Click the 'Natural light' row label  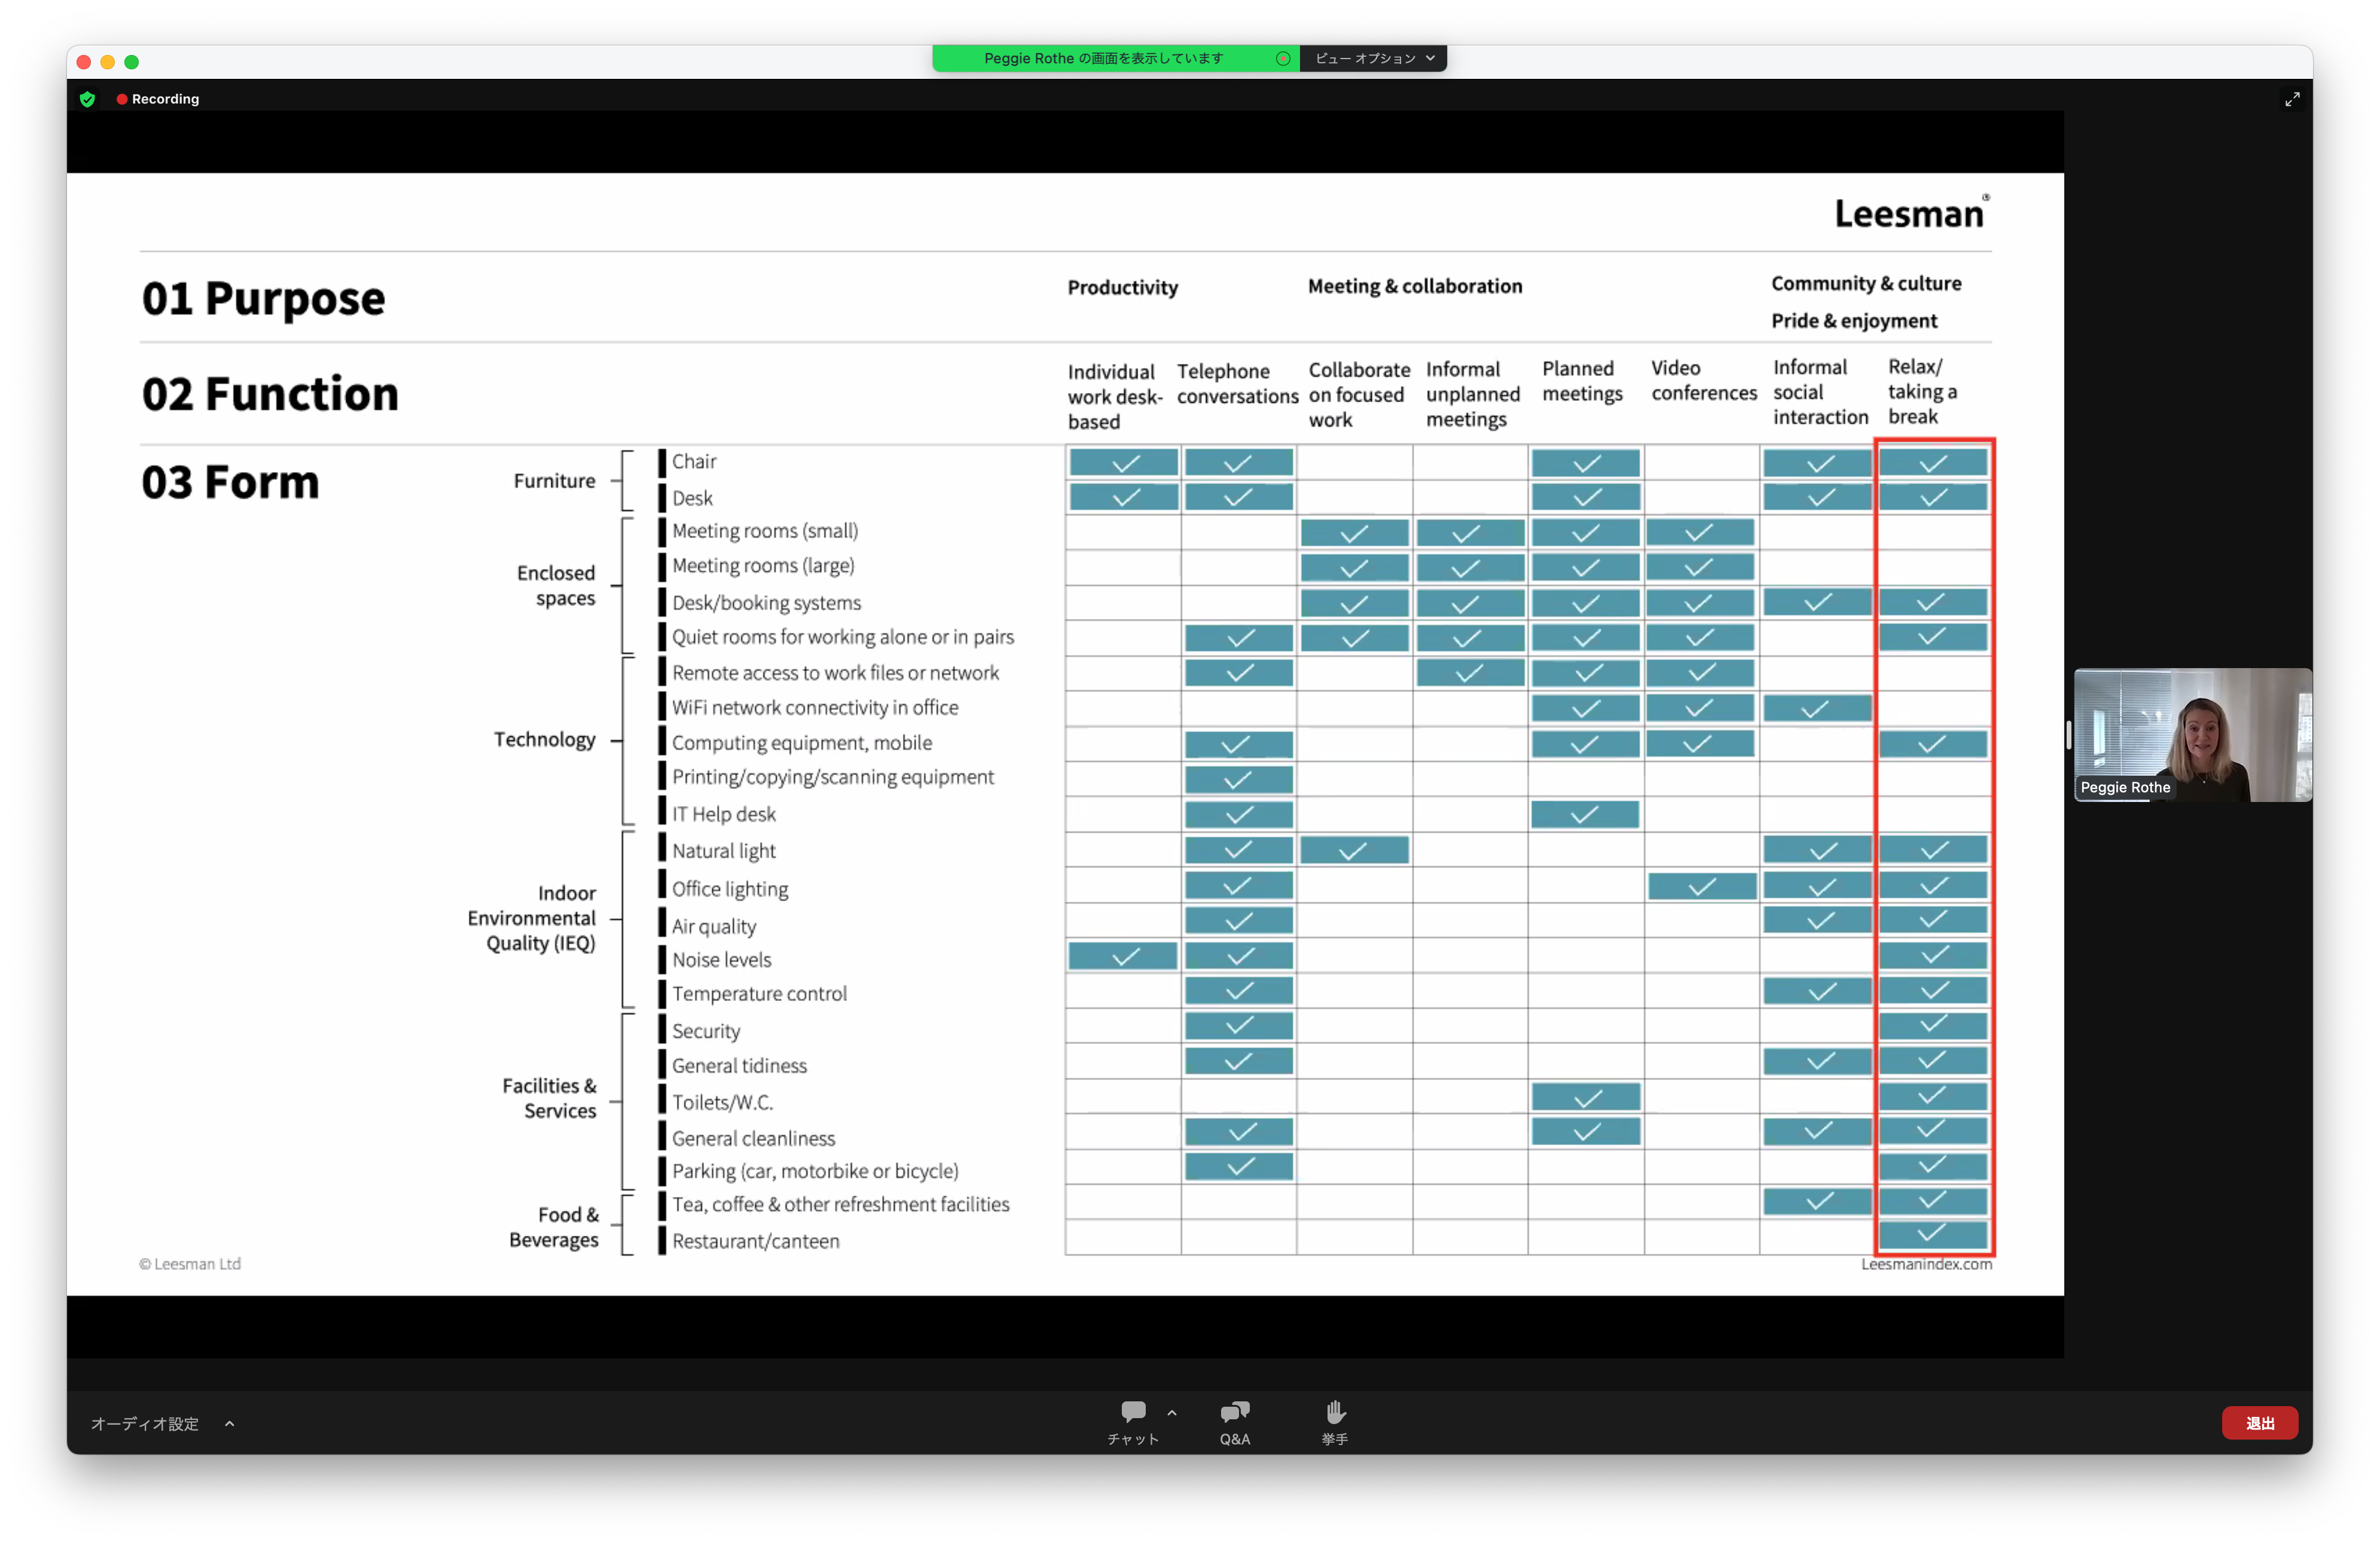[723, 852]
